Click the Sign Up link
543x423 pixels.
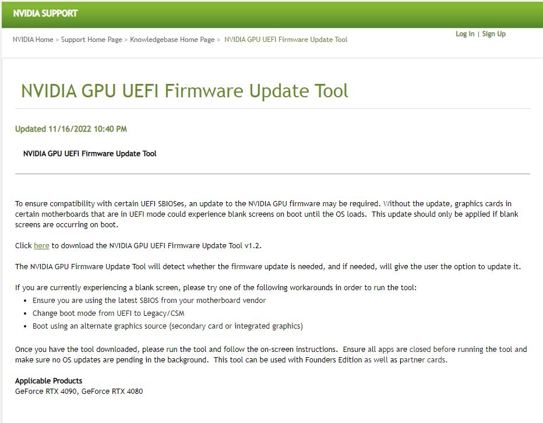point(494,34)
